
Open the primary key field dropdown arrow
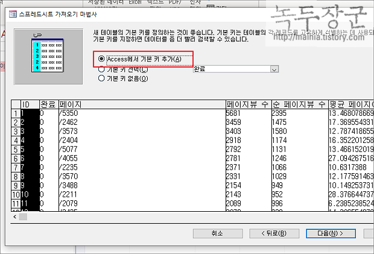pos(274,69)
